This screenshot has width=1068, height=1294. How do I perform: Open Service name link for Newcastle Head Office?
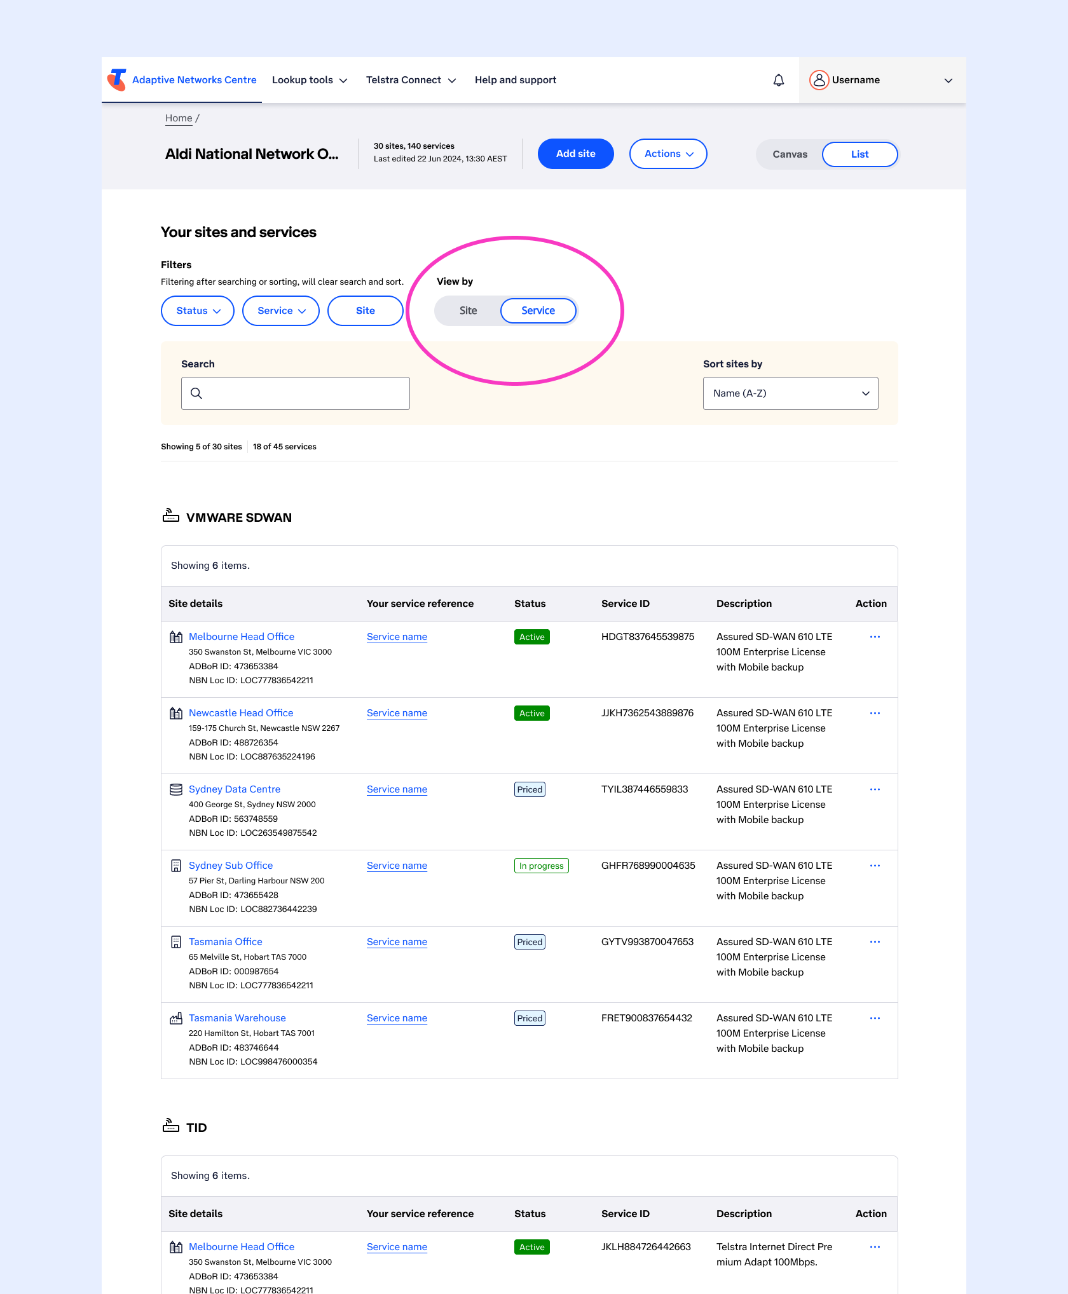coord(397,713)
